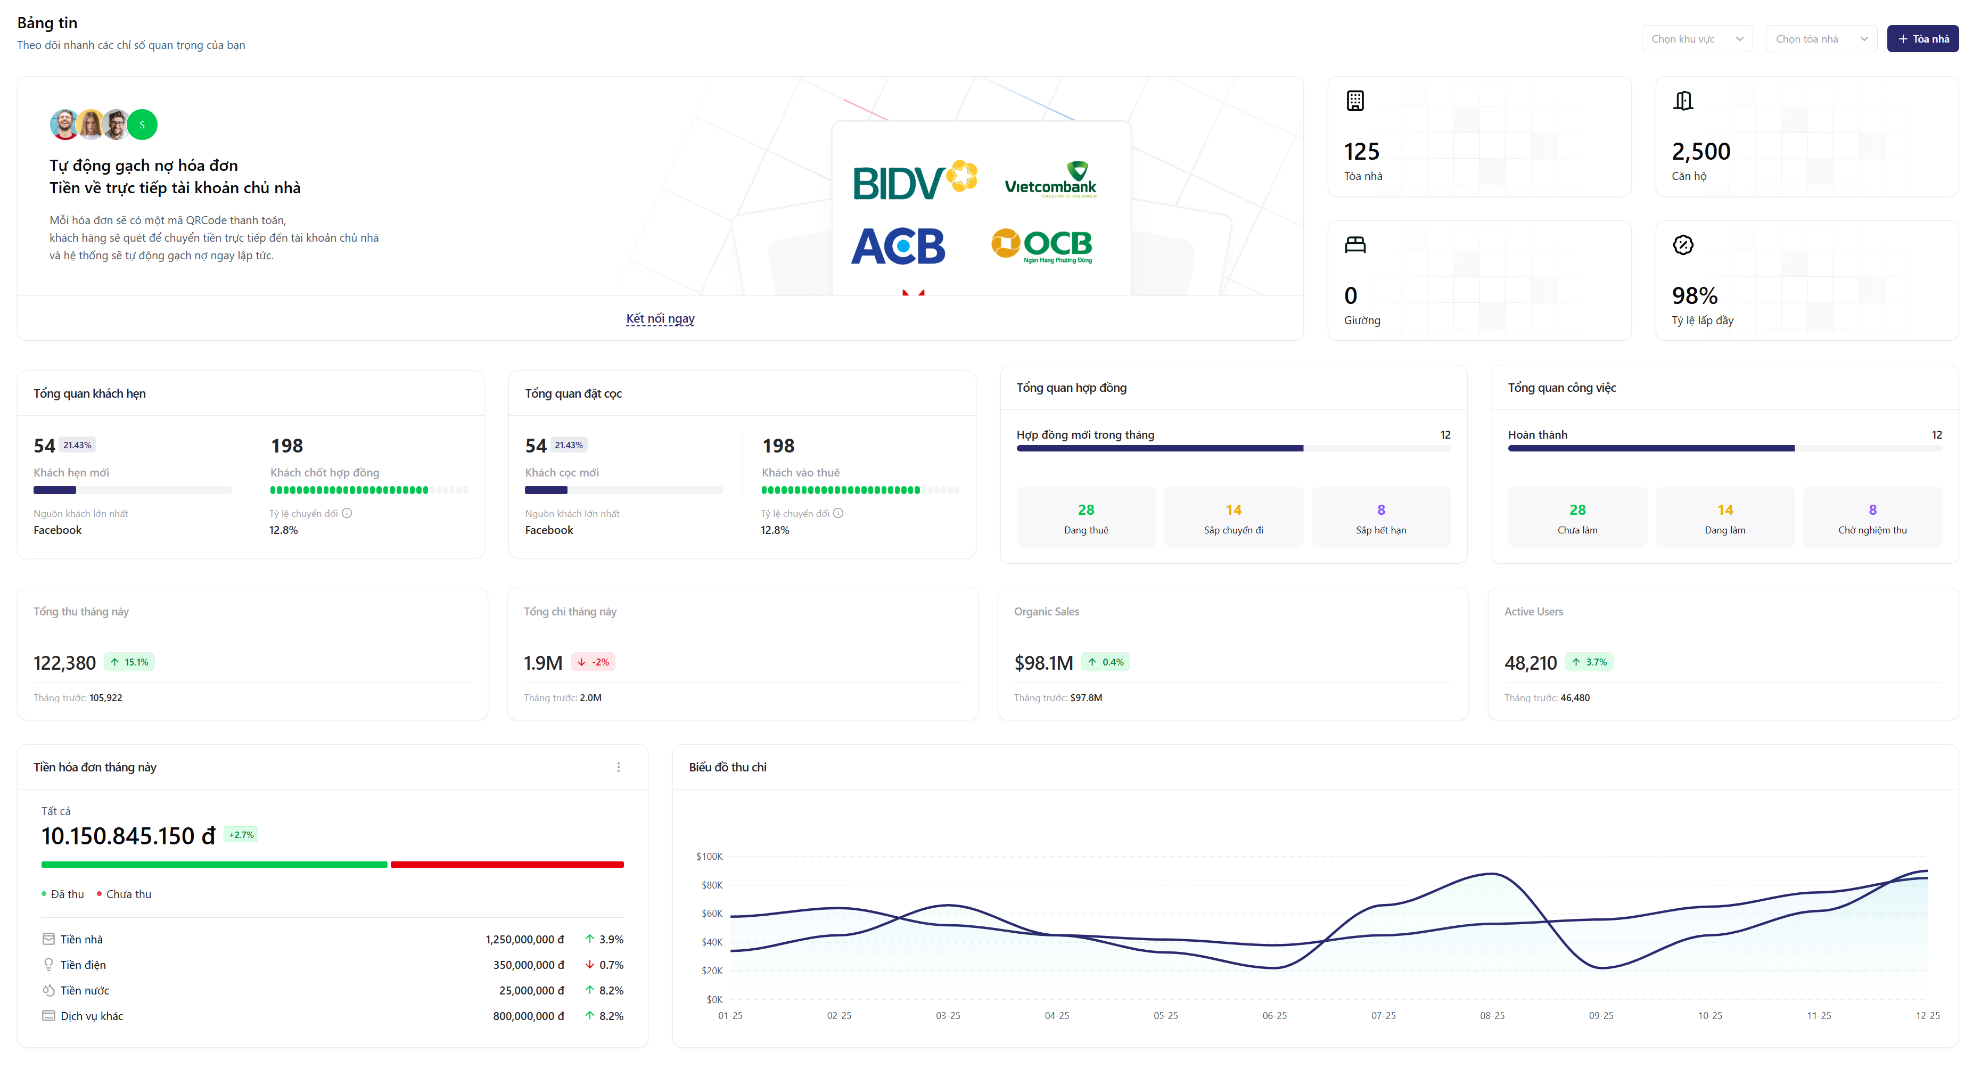
Task: Select the Đang thuê contract tile
Action: [1086, 518]
